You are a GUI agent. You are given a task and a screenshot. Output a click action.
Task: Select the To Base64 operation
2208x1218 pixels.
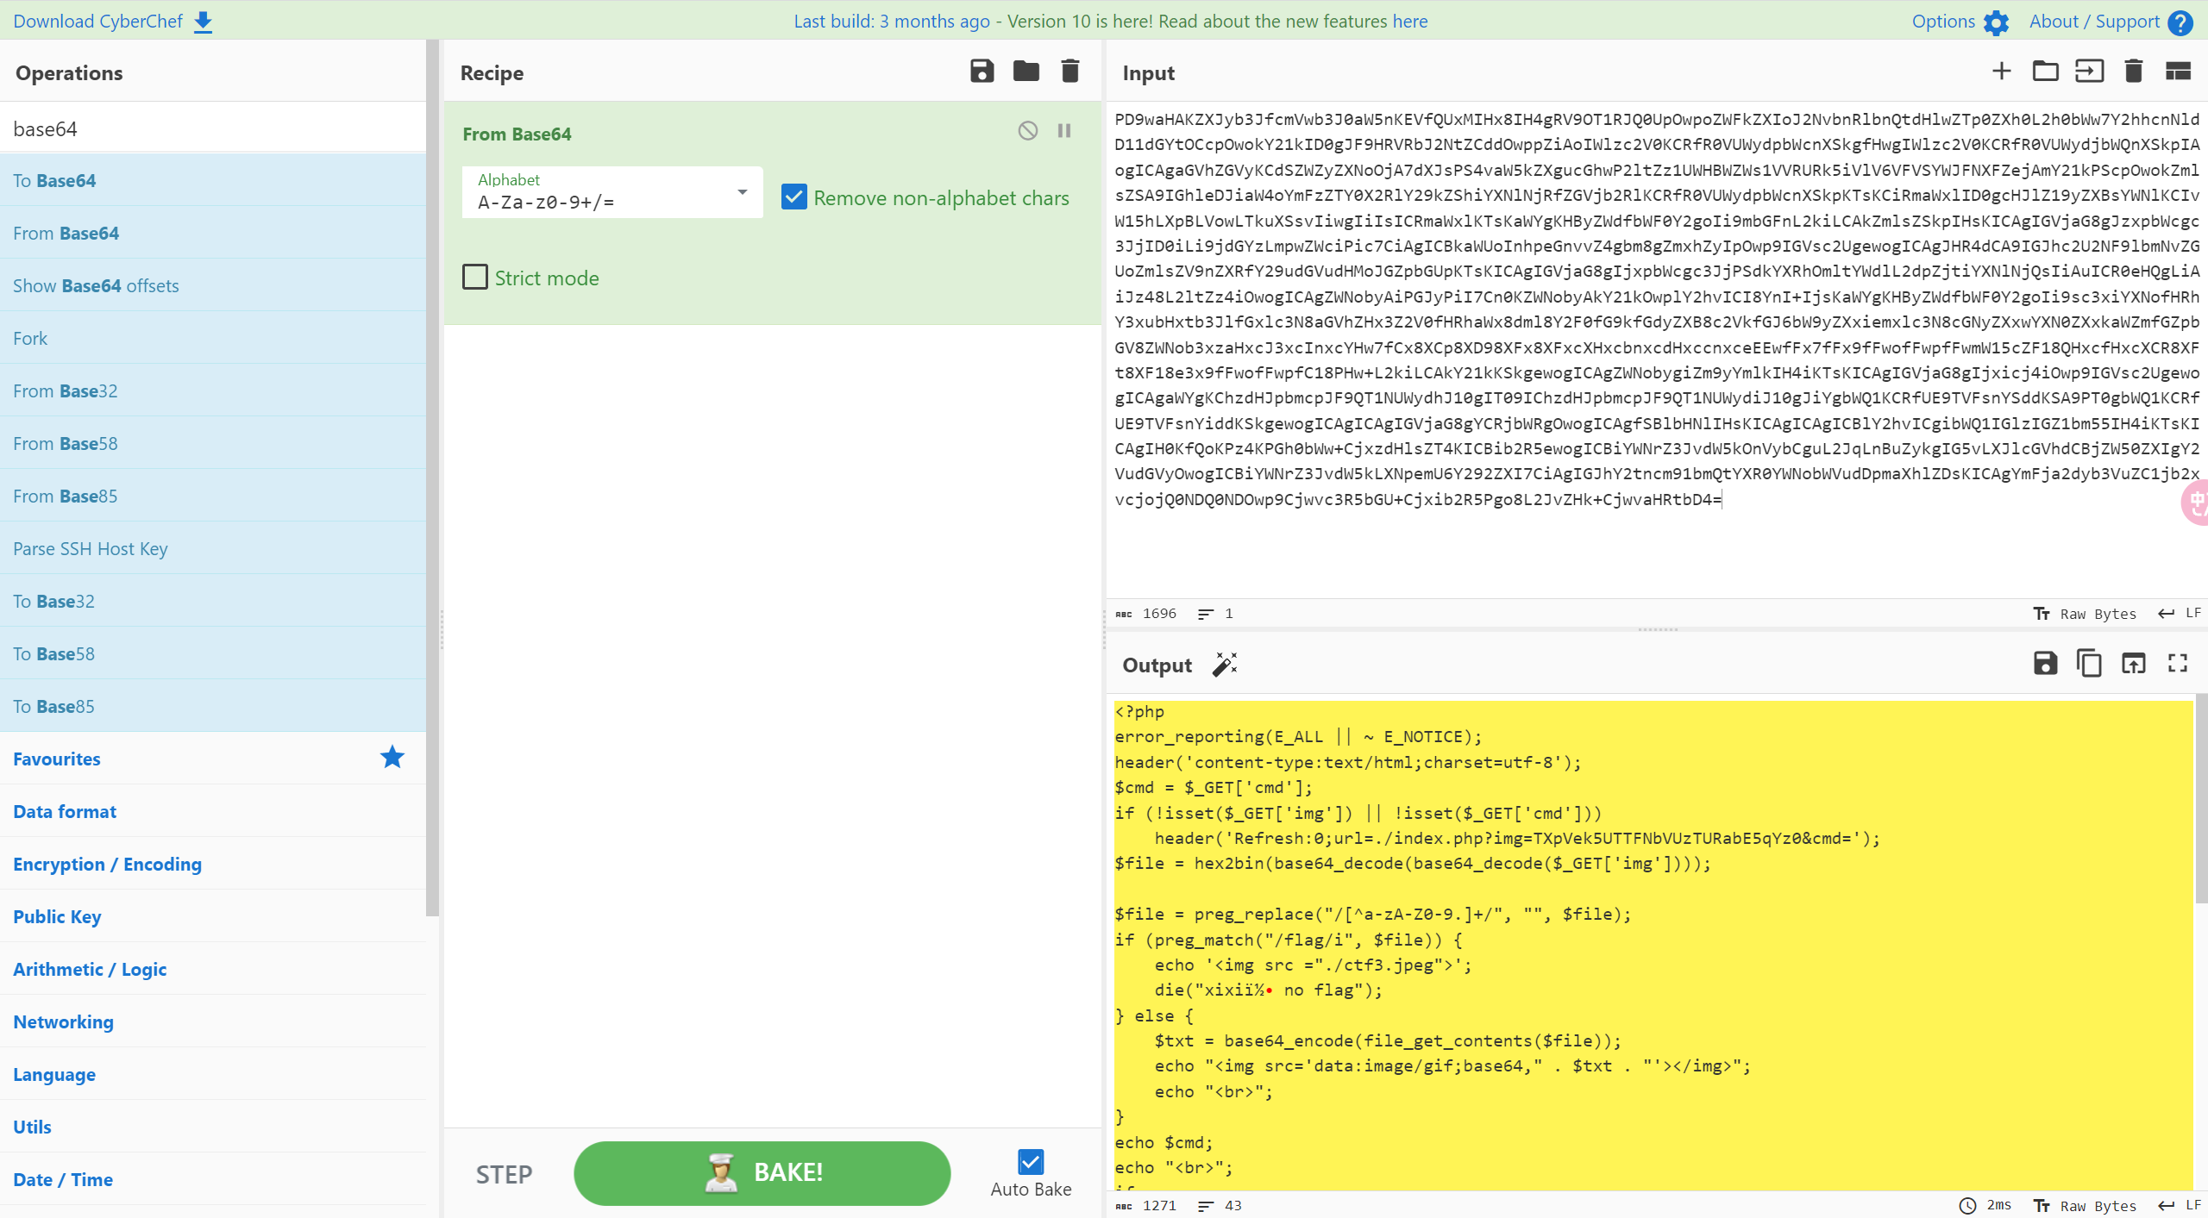[x=54, y=180]
